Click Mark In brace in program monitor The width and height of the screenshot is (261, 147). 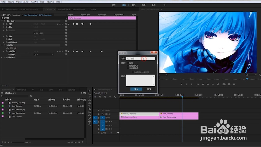[187, 84]
